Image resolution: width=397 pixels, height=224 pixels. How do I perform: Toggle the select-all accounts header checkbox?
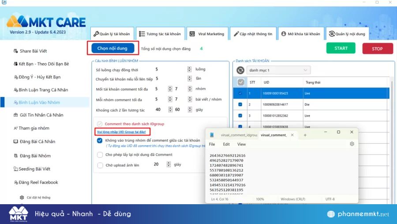point(241,82)
